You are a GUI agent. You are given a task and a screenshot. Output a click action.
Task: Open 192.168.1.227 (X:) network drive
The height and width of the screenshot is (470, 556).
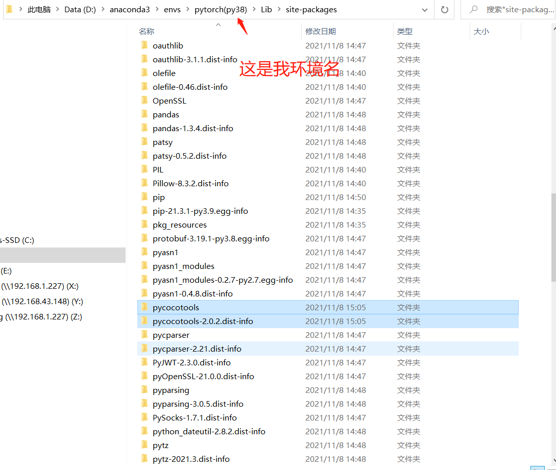point(39,286)
